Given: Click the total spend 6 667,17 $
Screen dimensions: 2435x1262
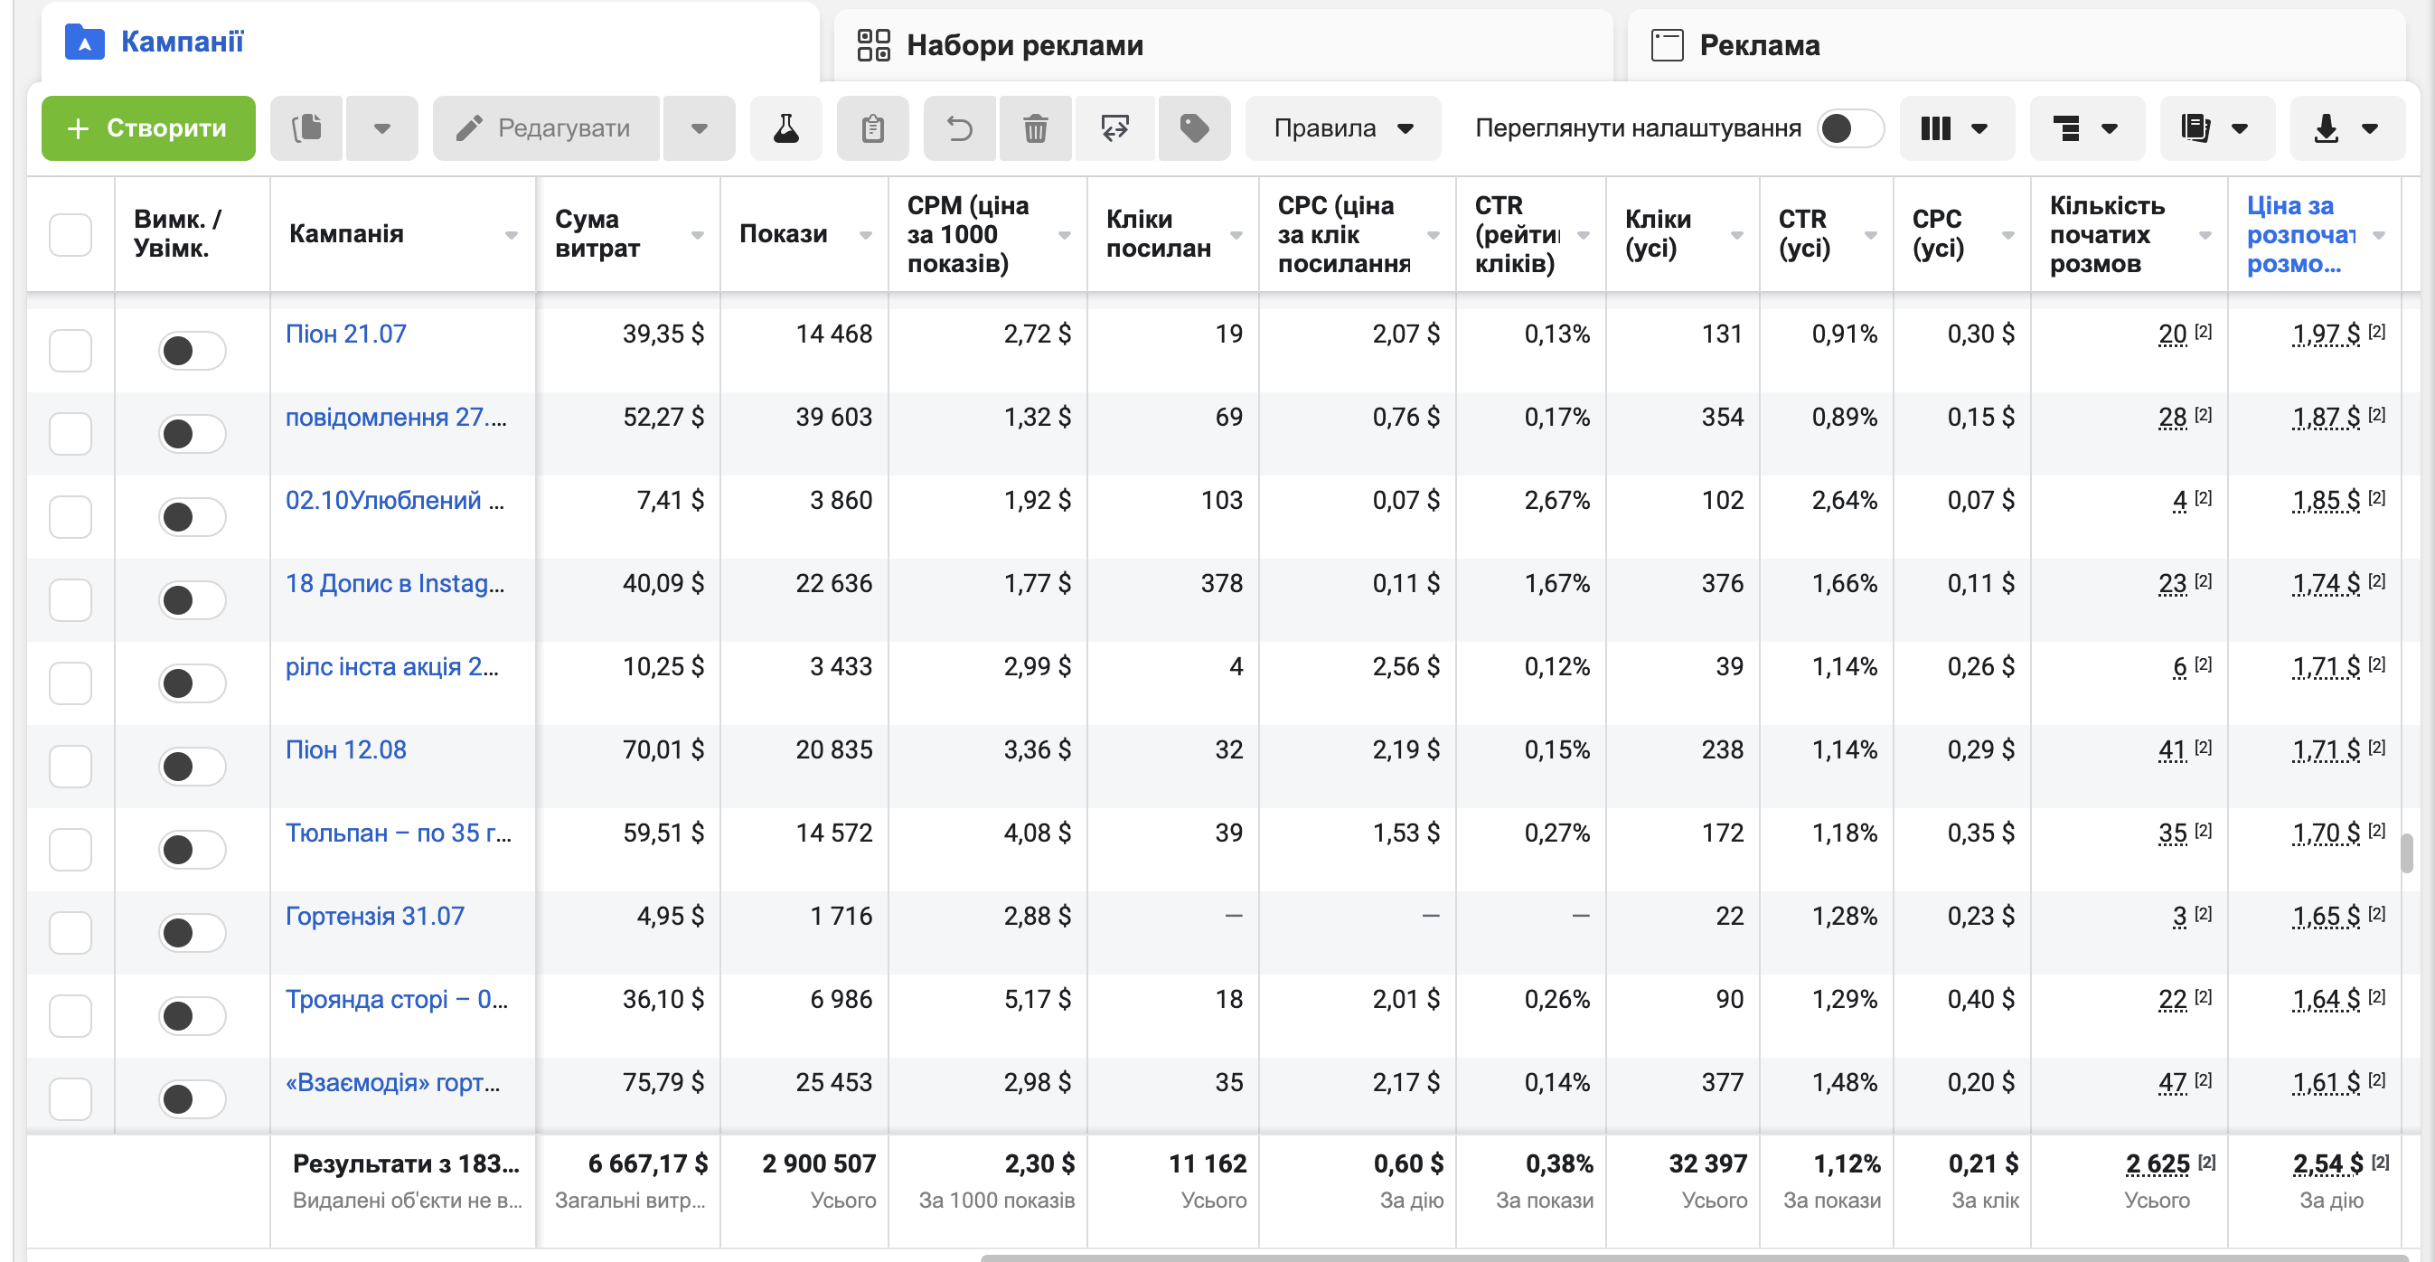Looking at the screenshot, I should click(x=647, y=1163).
